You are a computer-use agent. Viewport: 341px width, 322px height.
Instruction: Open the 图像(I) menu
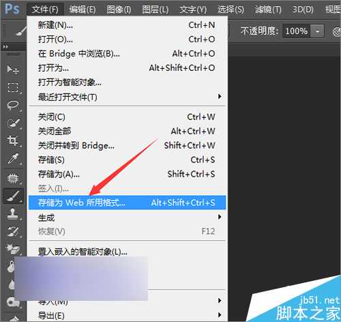119,10
